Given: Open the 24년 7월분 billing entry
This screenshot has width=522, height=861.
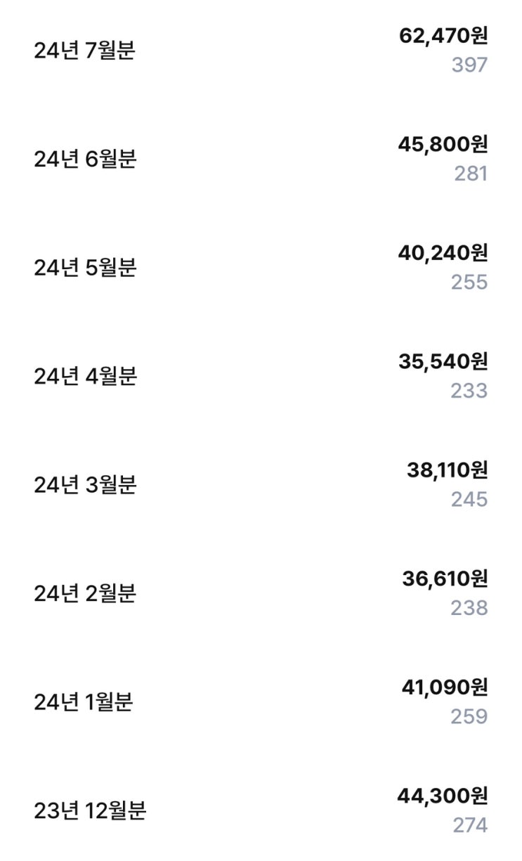Looking at the screenshot, I should click(x=261, y=51).
